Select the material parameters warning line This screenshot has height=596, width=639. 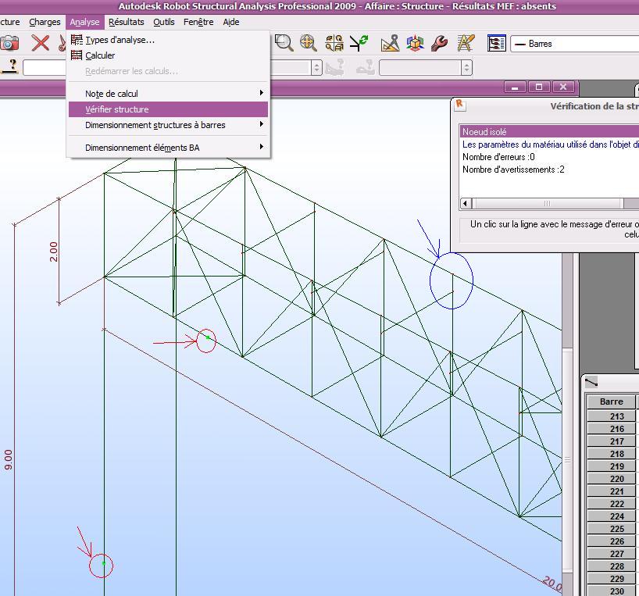(550, 145)
